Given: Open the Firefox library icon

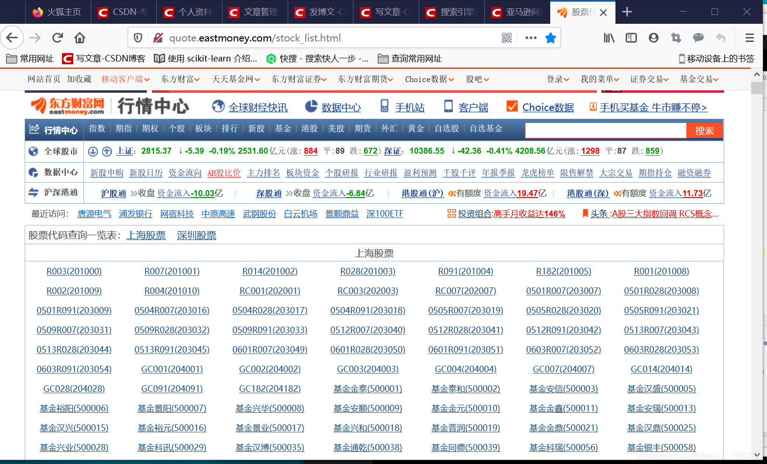Looking at the screenshot, I should pyautogui.click(x=609, y=38).
